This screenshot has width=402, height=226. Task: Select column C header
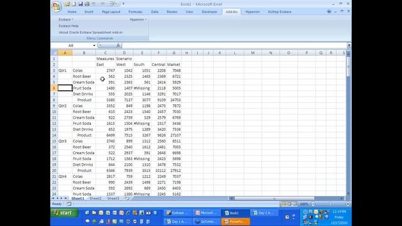tap(106, 53)
